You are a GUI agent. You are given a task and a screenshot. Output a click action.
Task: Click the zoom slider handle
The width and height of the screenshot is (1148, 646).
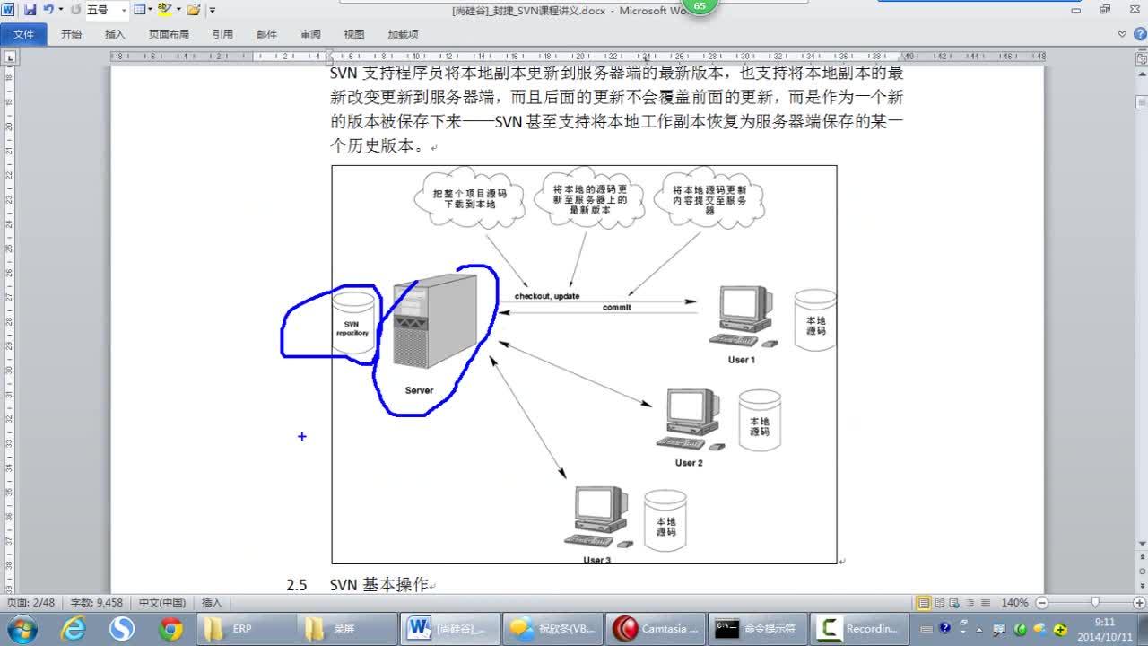tap(1095, 603)
